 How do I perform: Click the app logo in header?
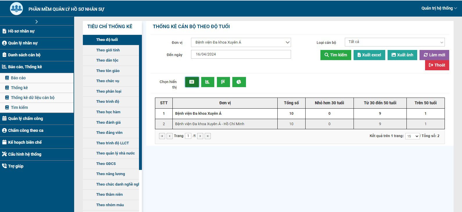(x=16, y=9)
